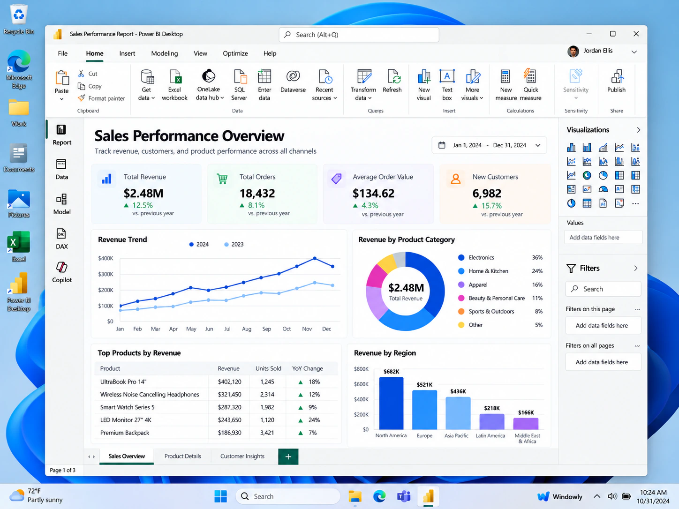Image resolution: width=679 pixels, height=509 pixels.
Task: Show hidden tray icons chevron
Action: pyautogui.click(x=597, y=496)
